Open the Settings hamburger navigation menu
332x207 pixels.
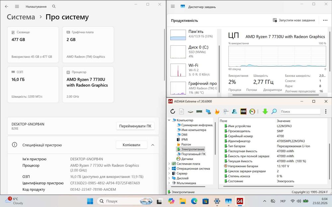[x=17, y=7]
